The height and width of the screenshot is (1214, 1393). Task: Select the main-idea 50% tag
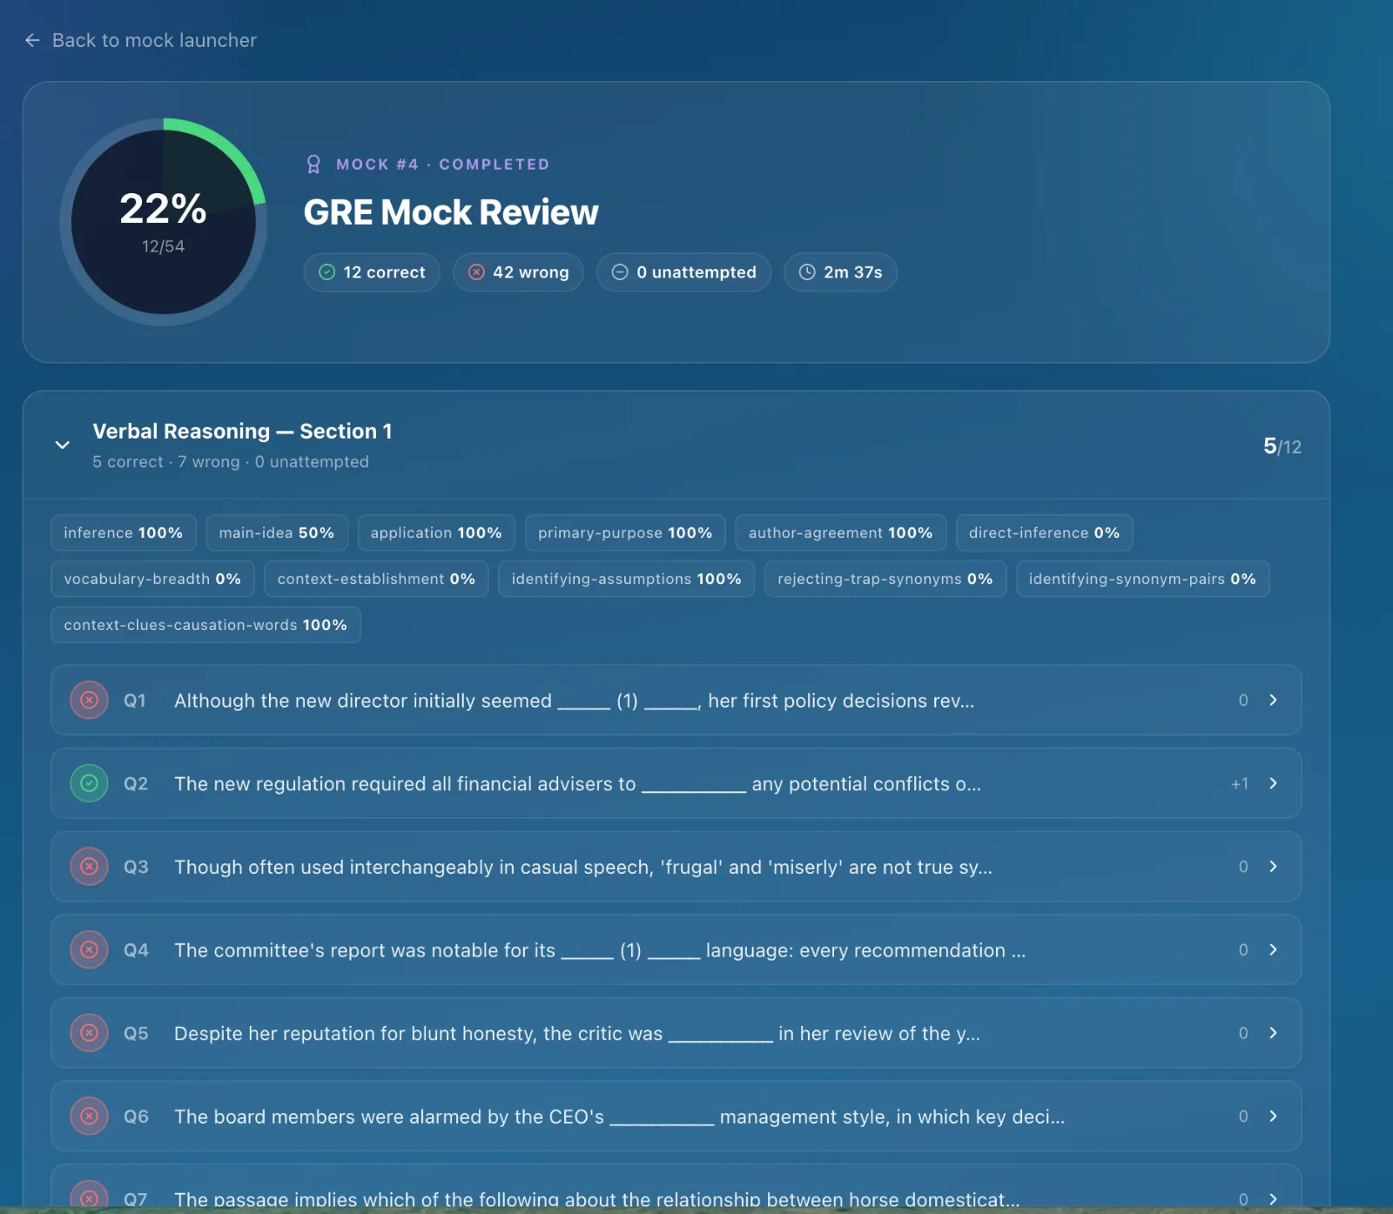point(277,533)
